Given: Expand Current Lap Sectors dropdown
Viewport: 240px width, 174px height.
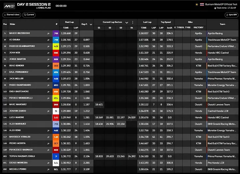Looking at the screenshot, I should (127, 23).
